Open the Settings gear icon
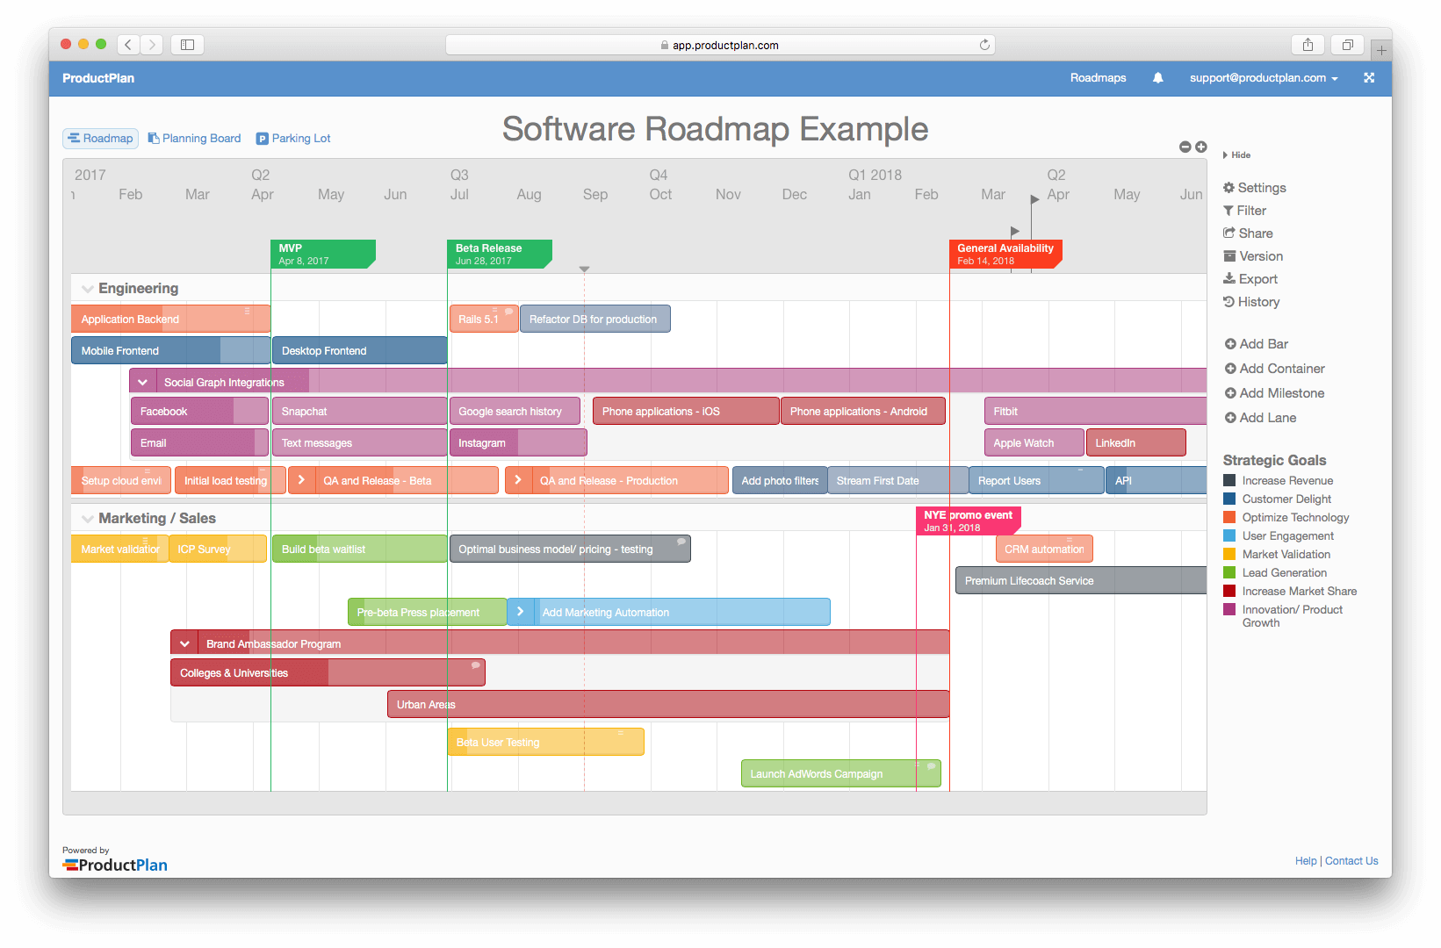This screenshot has width=1441, height=948. point(1228,187)
